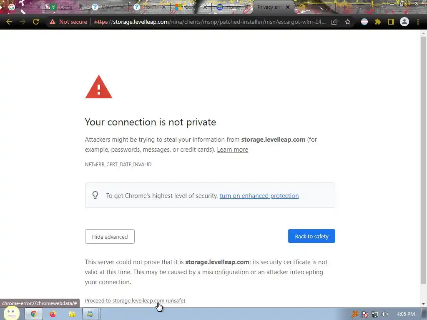Open Chrome's three-dot menu
Viewport: 427px width, 320px height.
click(x=418, y=22)
